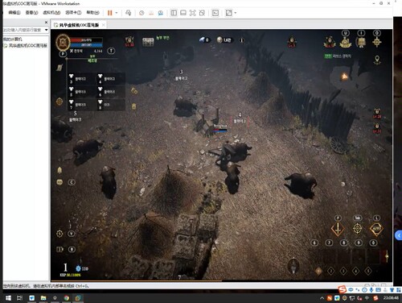Viewport: 402px width, 303px height.
Task: Click the library search input field
Action: point(23,30)
